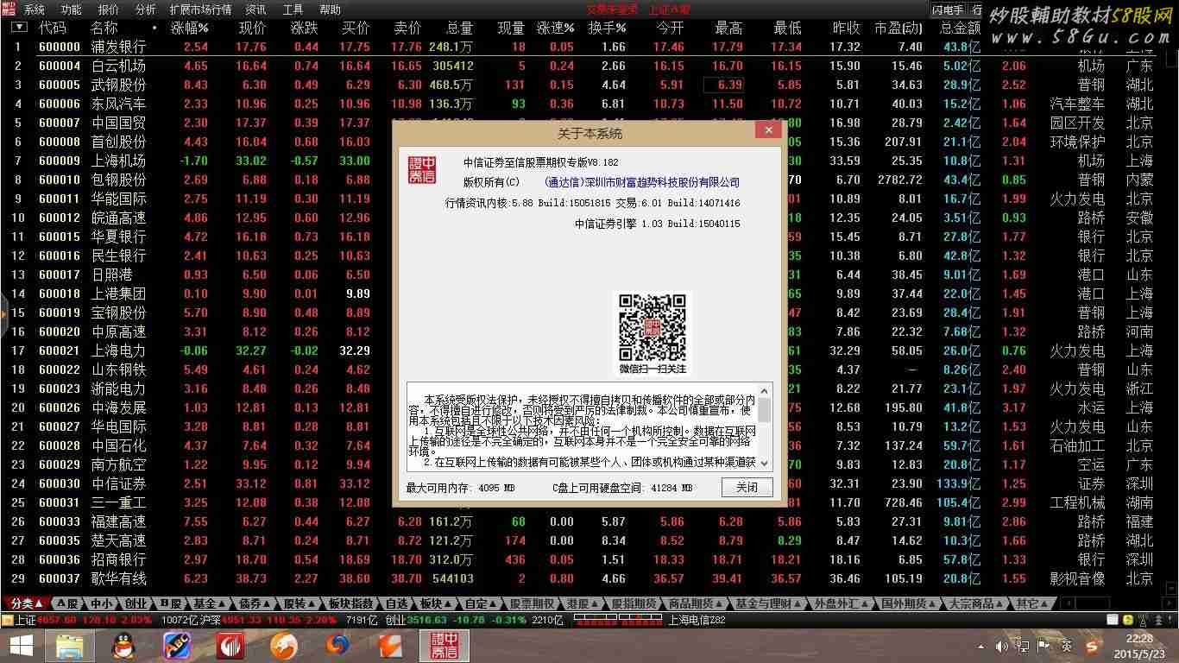Click the 关闭 button in the about dialog

click(x=747, y=487)
